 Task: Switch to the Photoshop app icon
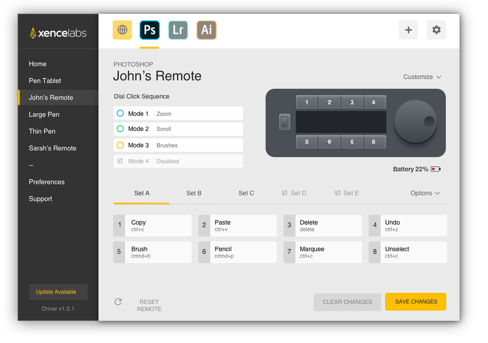(x=150, y=30)
